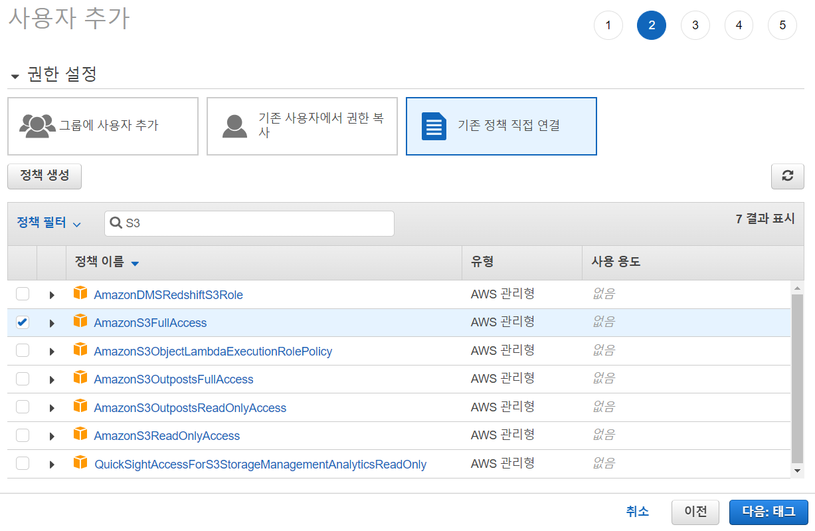Viewport: 815px width, 531px height.
Task: Choose the 기존 사용자에서 권한 복사 option
Action: [302, 126]
